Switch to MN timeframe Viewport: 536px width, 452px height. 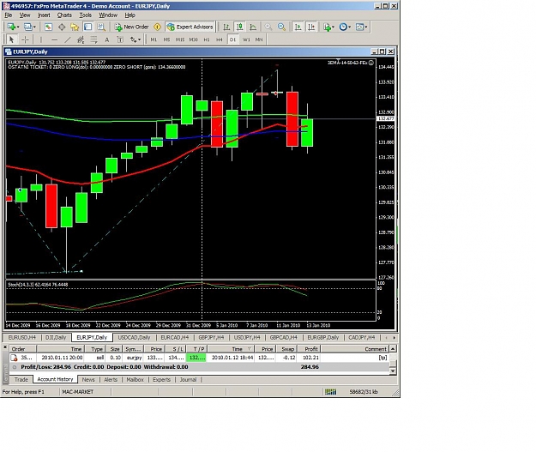pos(259,39)
